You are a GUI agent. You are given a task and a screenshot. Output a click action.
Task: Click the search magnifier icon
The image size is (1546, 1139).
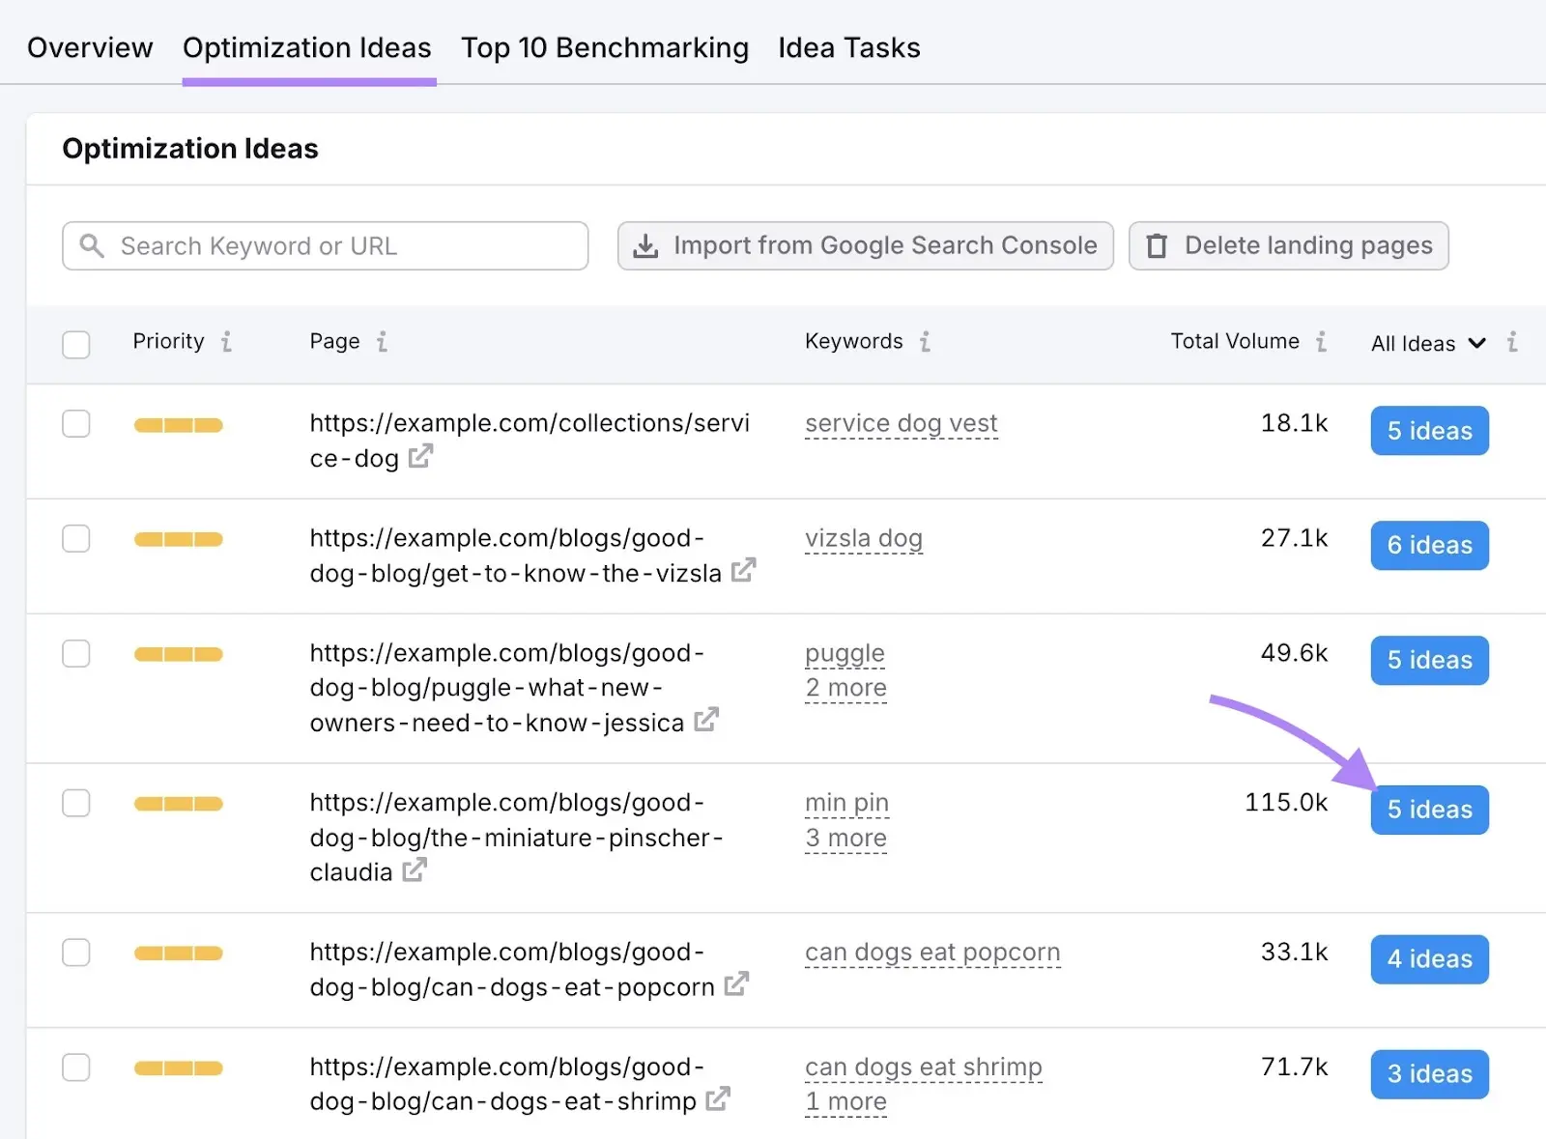[x=92, y=246]
